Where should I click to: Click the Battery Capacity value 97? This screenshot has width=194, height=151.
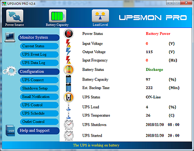tap(148, 79)
